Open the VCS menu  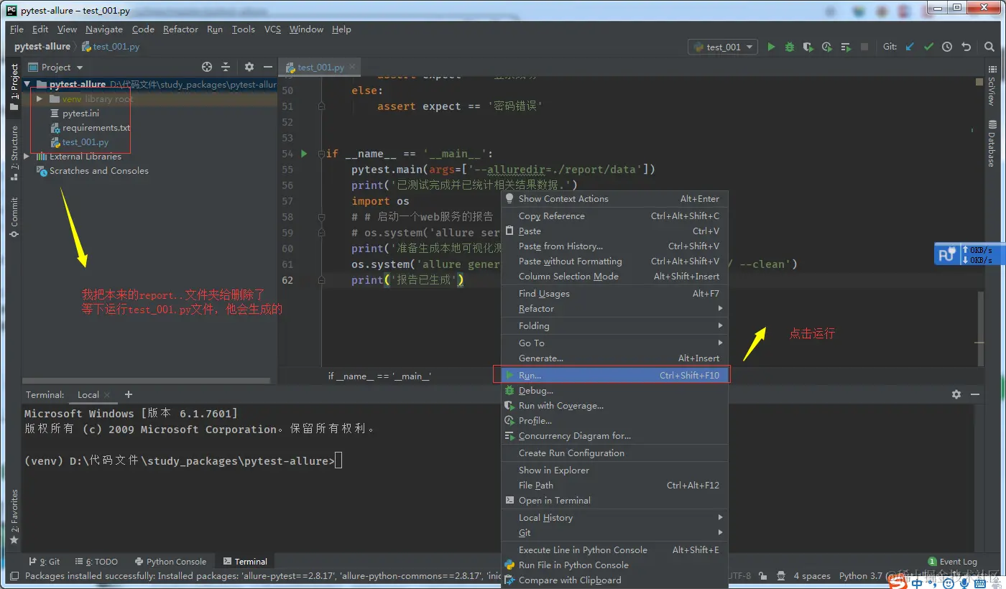[x=272, y=29]
